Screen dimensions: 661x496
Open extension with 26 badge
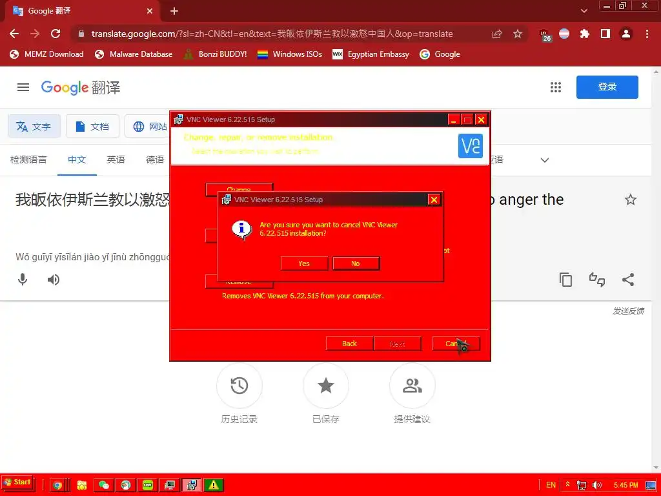(x=545, y=35)
